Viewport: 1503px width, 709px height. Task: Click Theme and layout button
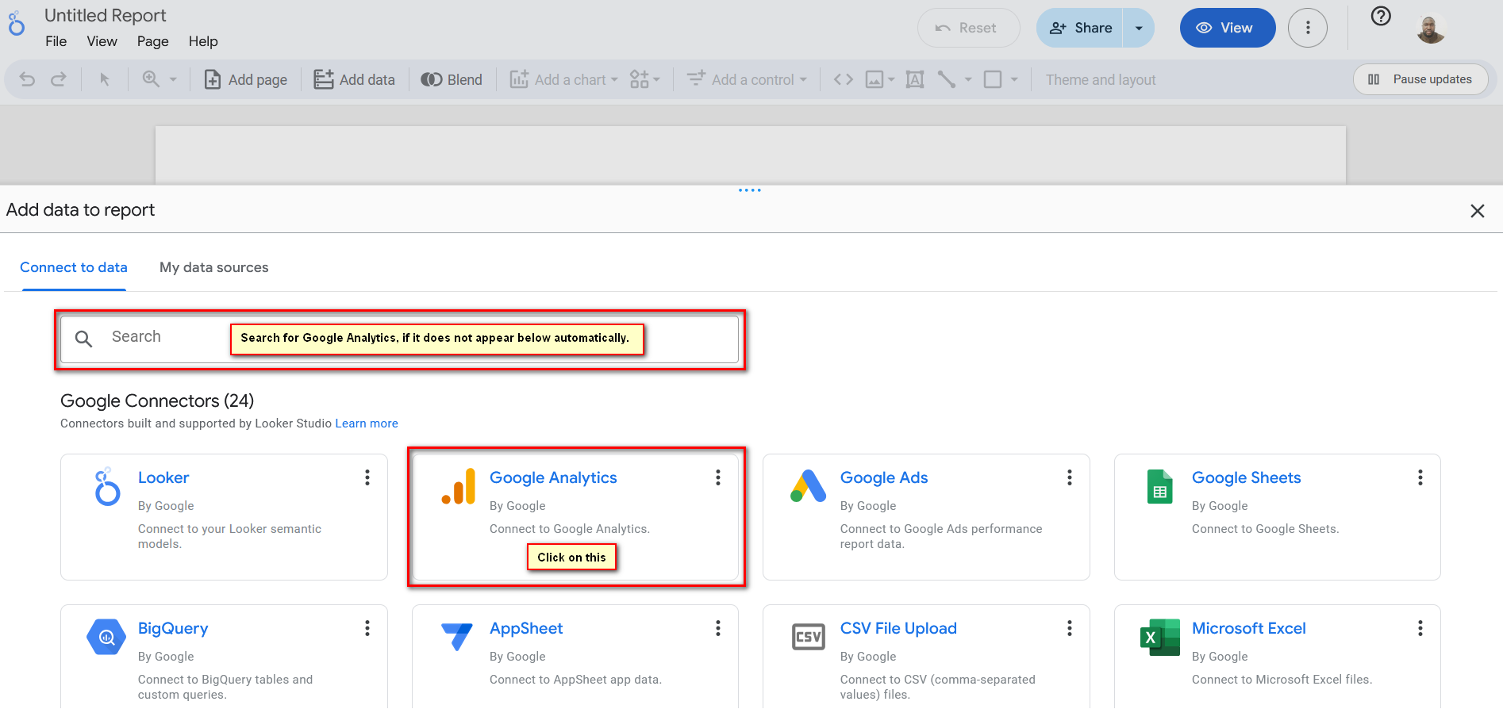(1101, 79)
